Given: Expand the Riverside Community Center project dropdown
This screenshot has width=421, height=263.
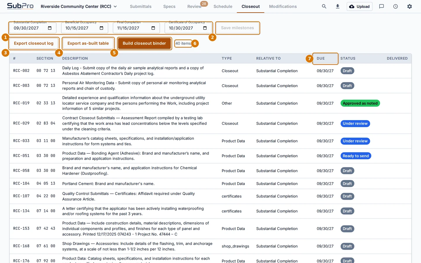Looking at the screenshot, I should [79, 6].
